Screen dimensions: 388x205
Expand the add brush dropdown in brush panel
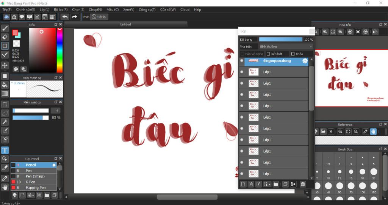33,196
